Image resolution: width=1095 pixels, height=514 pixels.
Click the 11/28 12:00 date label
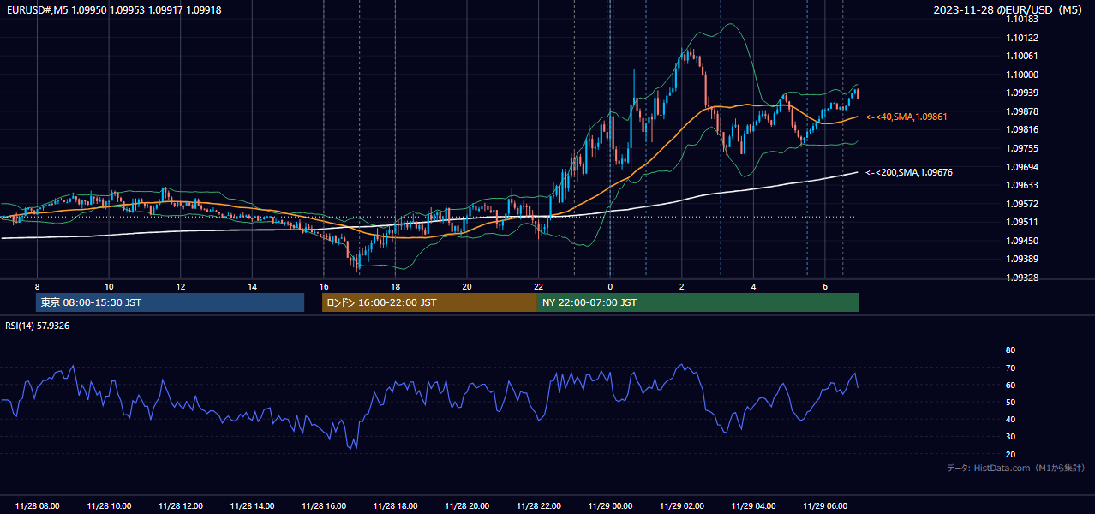(181, 505)
